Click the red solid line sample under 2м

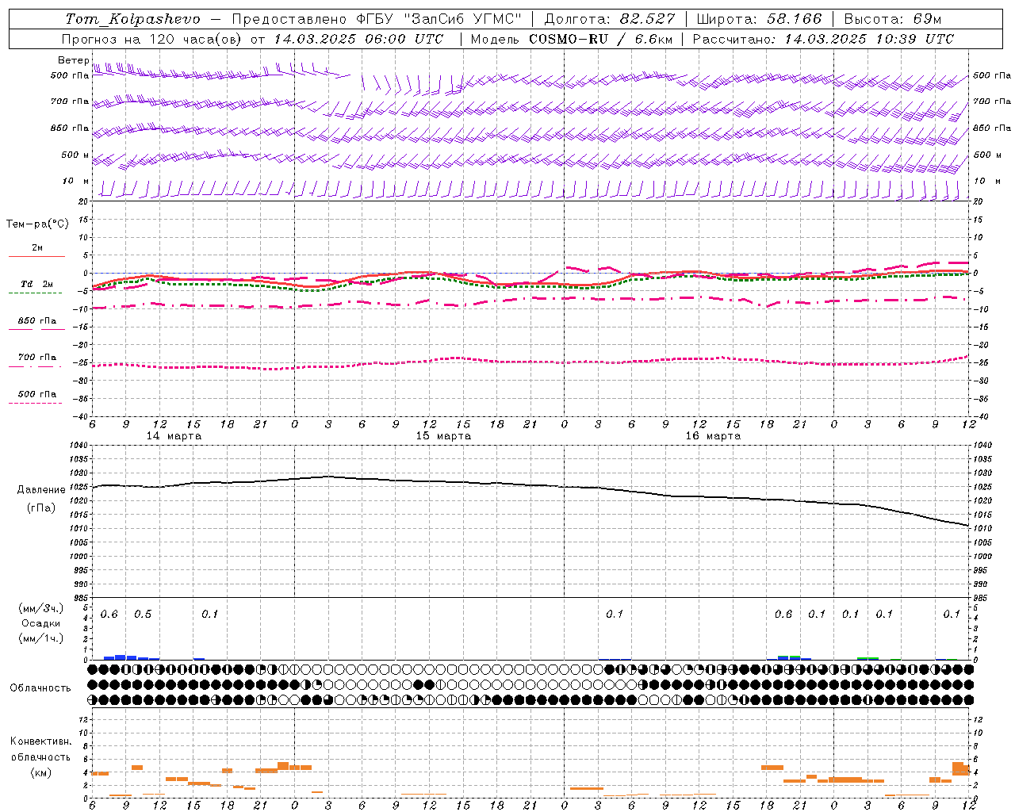tap(36, 257)
